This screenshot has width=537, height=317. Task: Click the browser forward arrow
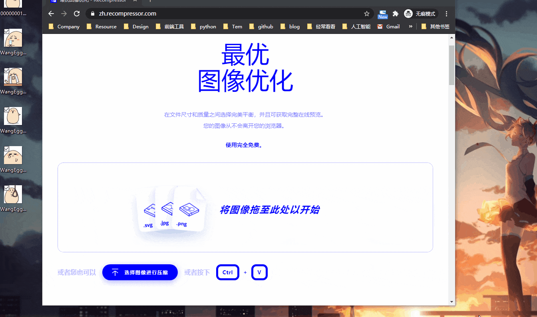tap(64, 14)
